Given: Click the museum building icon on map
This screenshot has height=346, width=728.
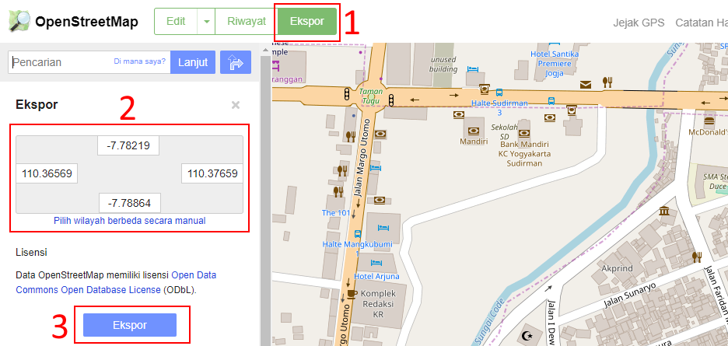Looking at the screenshot, I should click(664, 211).
